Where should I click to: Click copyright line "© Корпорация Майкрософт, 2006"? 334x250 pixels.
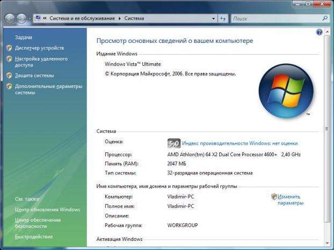170,74
